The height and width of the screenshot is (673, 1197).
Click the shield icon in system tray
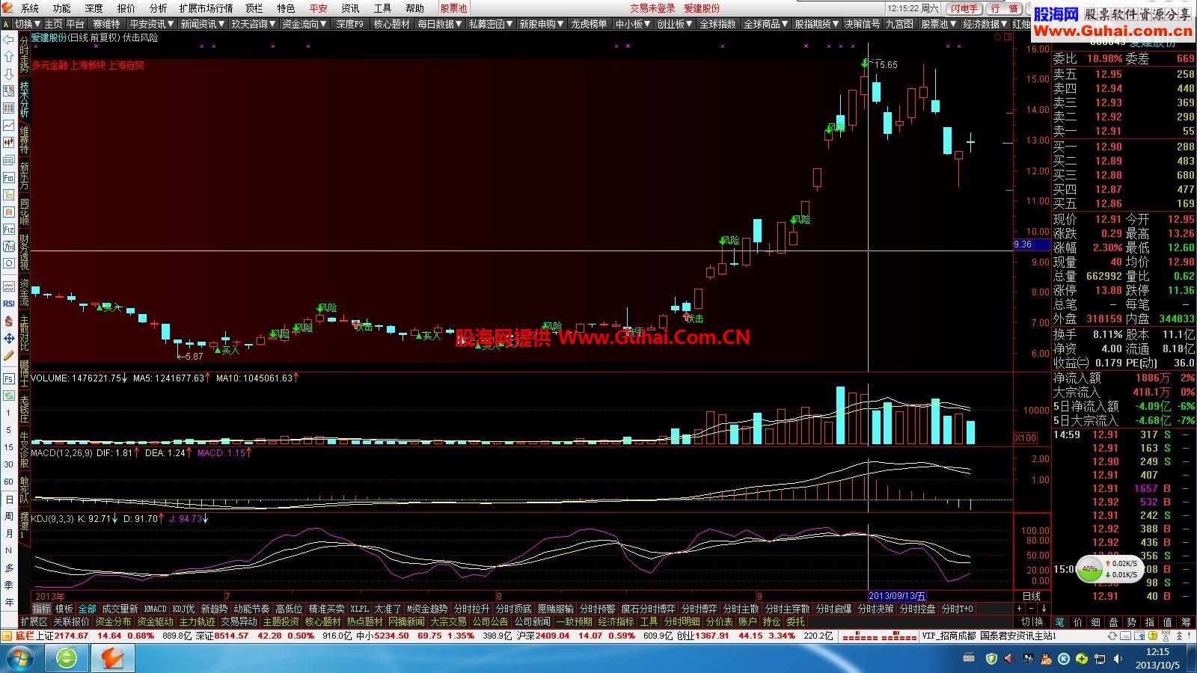pyautogui.click(x=991, y=659)
